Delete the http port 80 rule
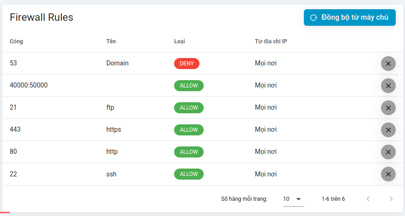The width and height of the screenshot is (405, 216). click(x=388, y=152)
